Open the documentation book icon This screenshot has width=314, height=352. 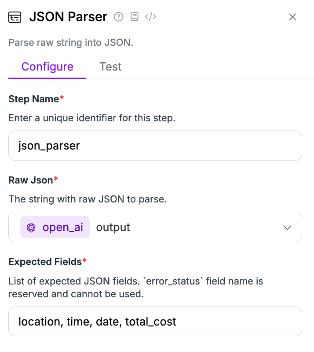135,17
